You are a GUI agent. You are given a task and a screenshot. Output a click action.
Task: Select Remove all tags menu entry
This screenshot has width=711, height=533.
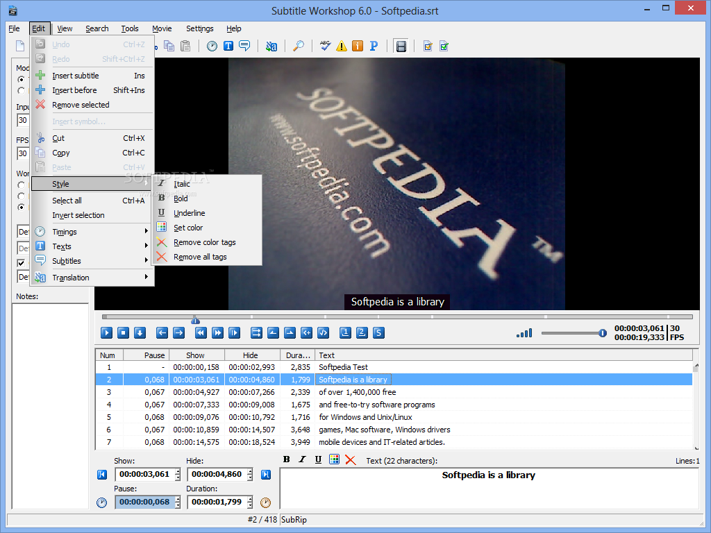coord(208,257)
